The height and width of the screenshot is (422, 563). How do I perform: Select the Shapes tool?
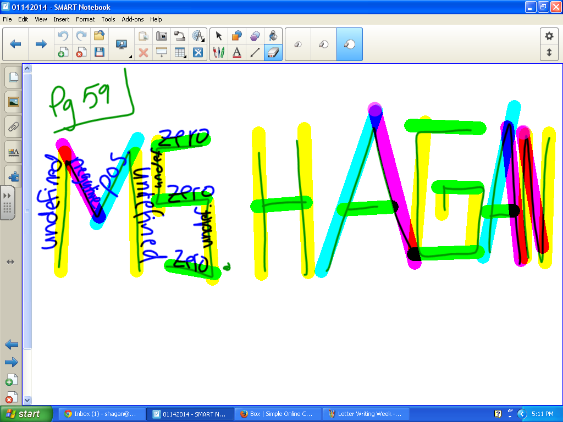(x=236, y=36)
